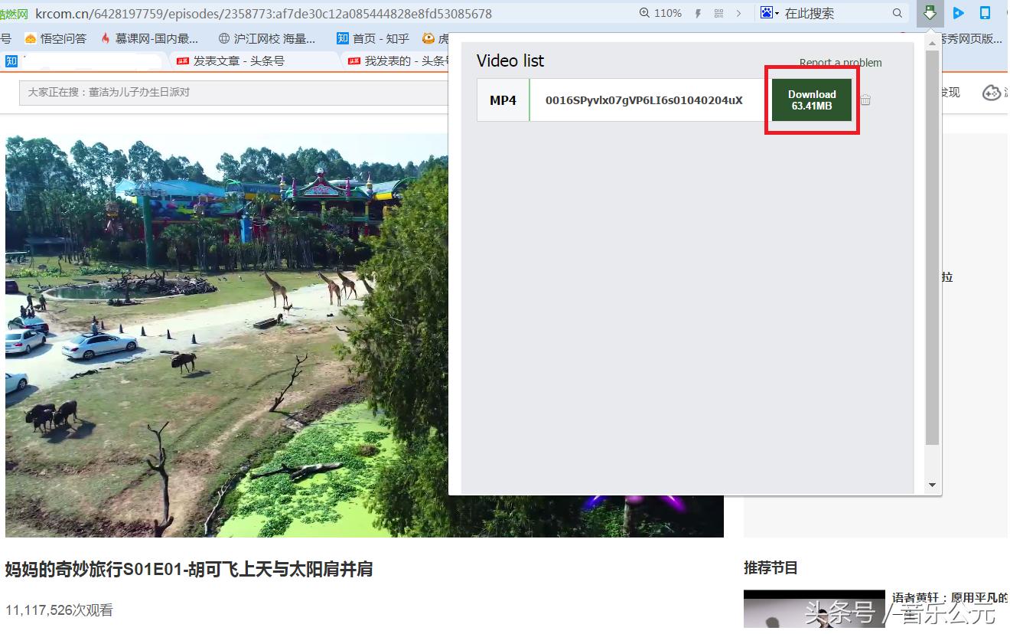The width and height of the screenshot is (1010, 634).
Task: Click the search magnifier icon in the search box
Action: tap(897, 13)
